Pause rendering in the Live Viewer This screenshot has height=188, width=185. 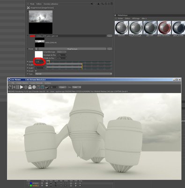18,87
